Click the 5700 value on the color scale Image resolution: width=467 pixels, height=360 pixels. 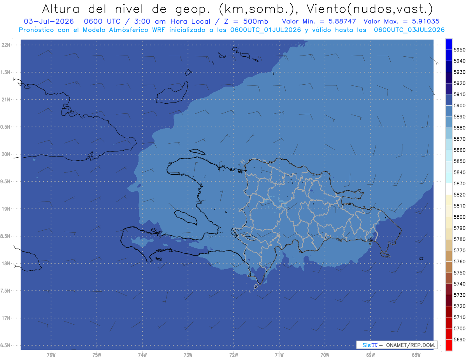459,328
